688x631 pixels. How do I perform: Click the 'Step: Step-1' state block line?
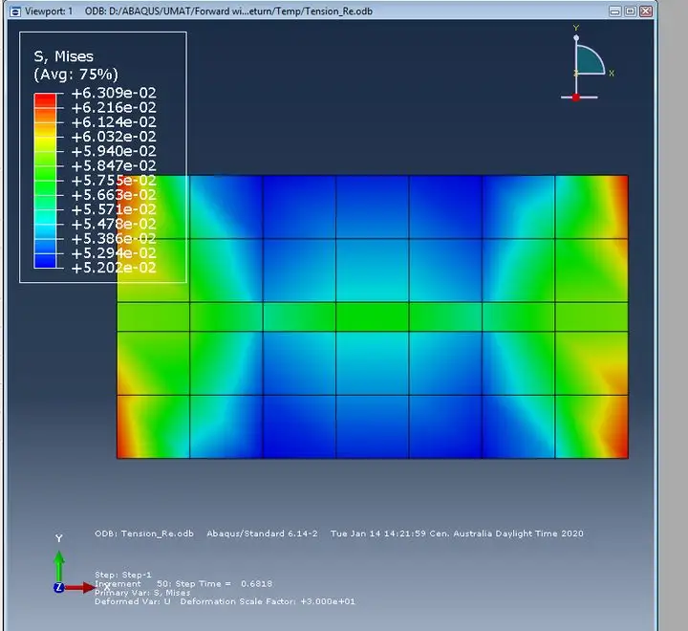(123, 575)
